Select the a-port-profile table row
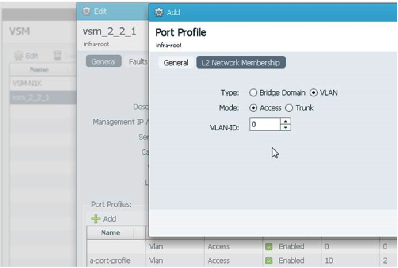 pyautogui.click(x=242, y=260)
